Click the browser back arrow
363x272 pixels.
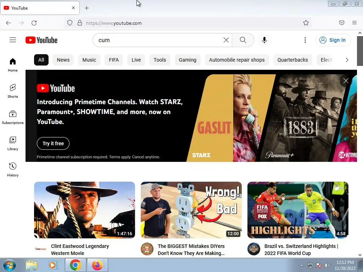pyautogui.click(x=9, y=23)
